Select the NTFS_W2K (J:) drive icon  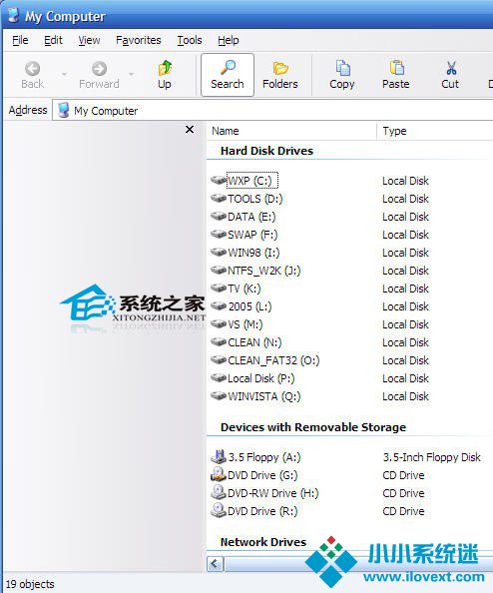tap(219, 270)
